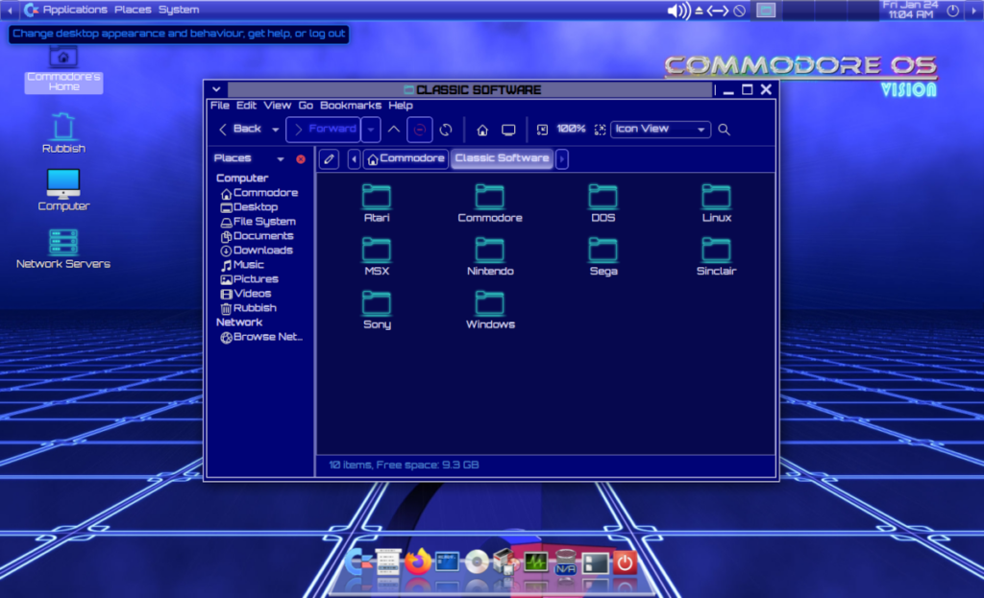Select the Classic Software breadcrumb button
984x598 pixels.
(502, 158)
